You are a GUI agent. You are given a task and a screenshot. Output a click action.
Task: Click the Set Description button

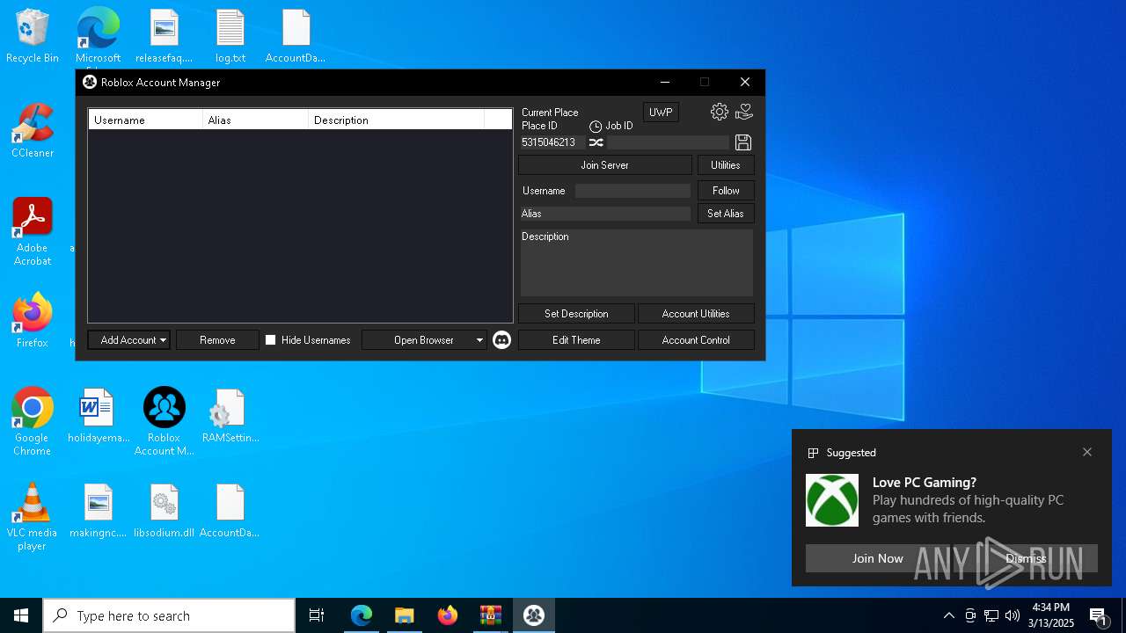[576, 314]
